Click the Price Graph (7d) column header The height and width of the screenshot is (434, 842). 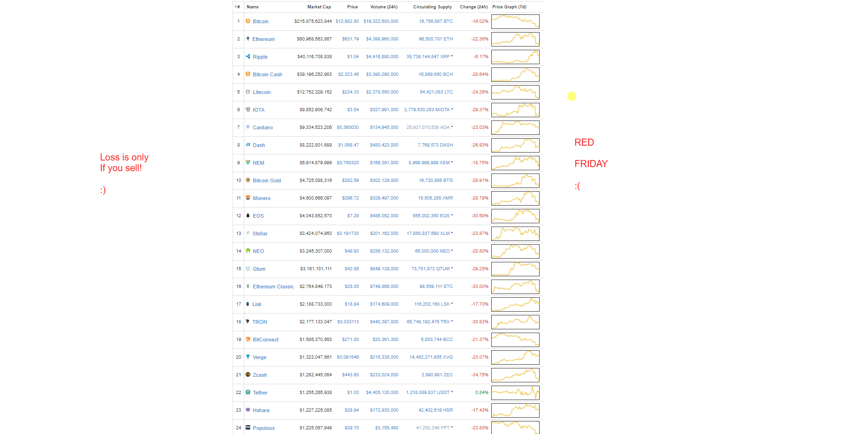(x=509, y=7)
